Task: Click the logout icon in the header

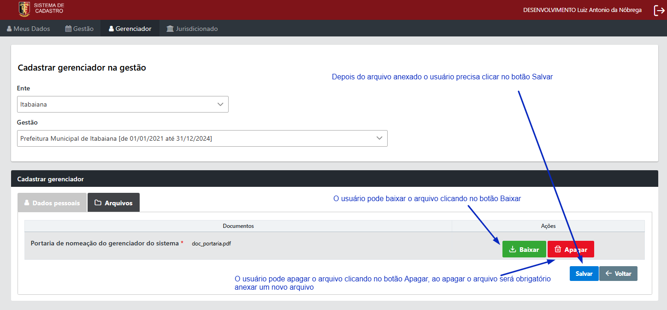Action: [x=659, y=10]
